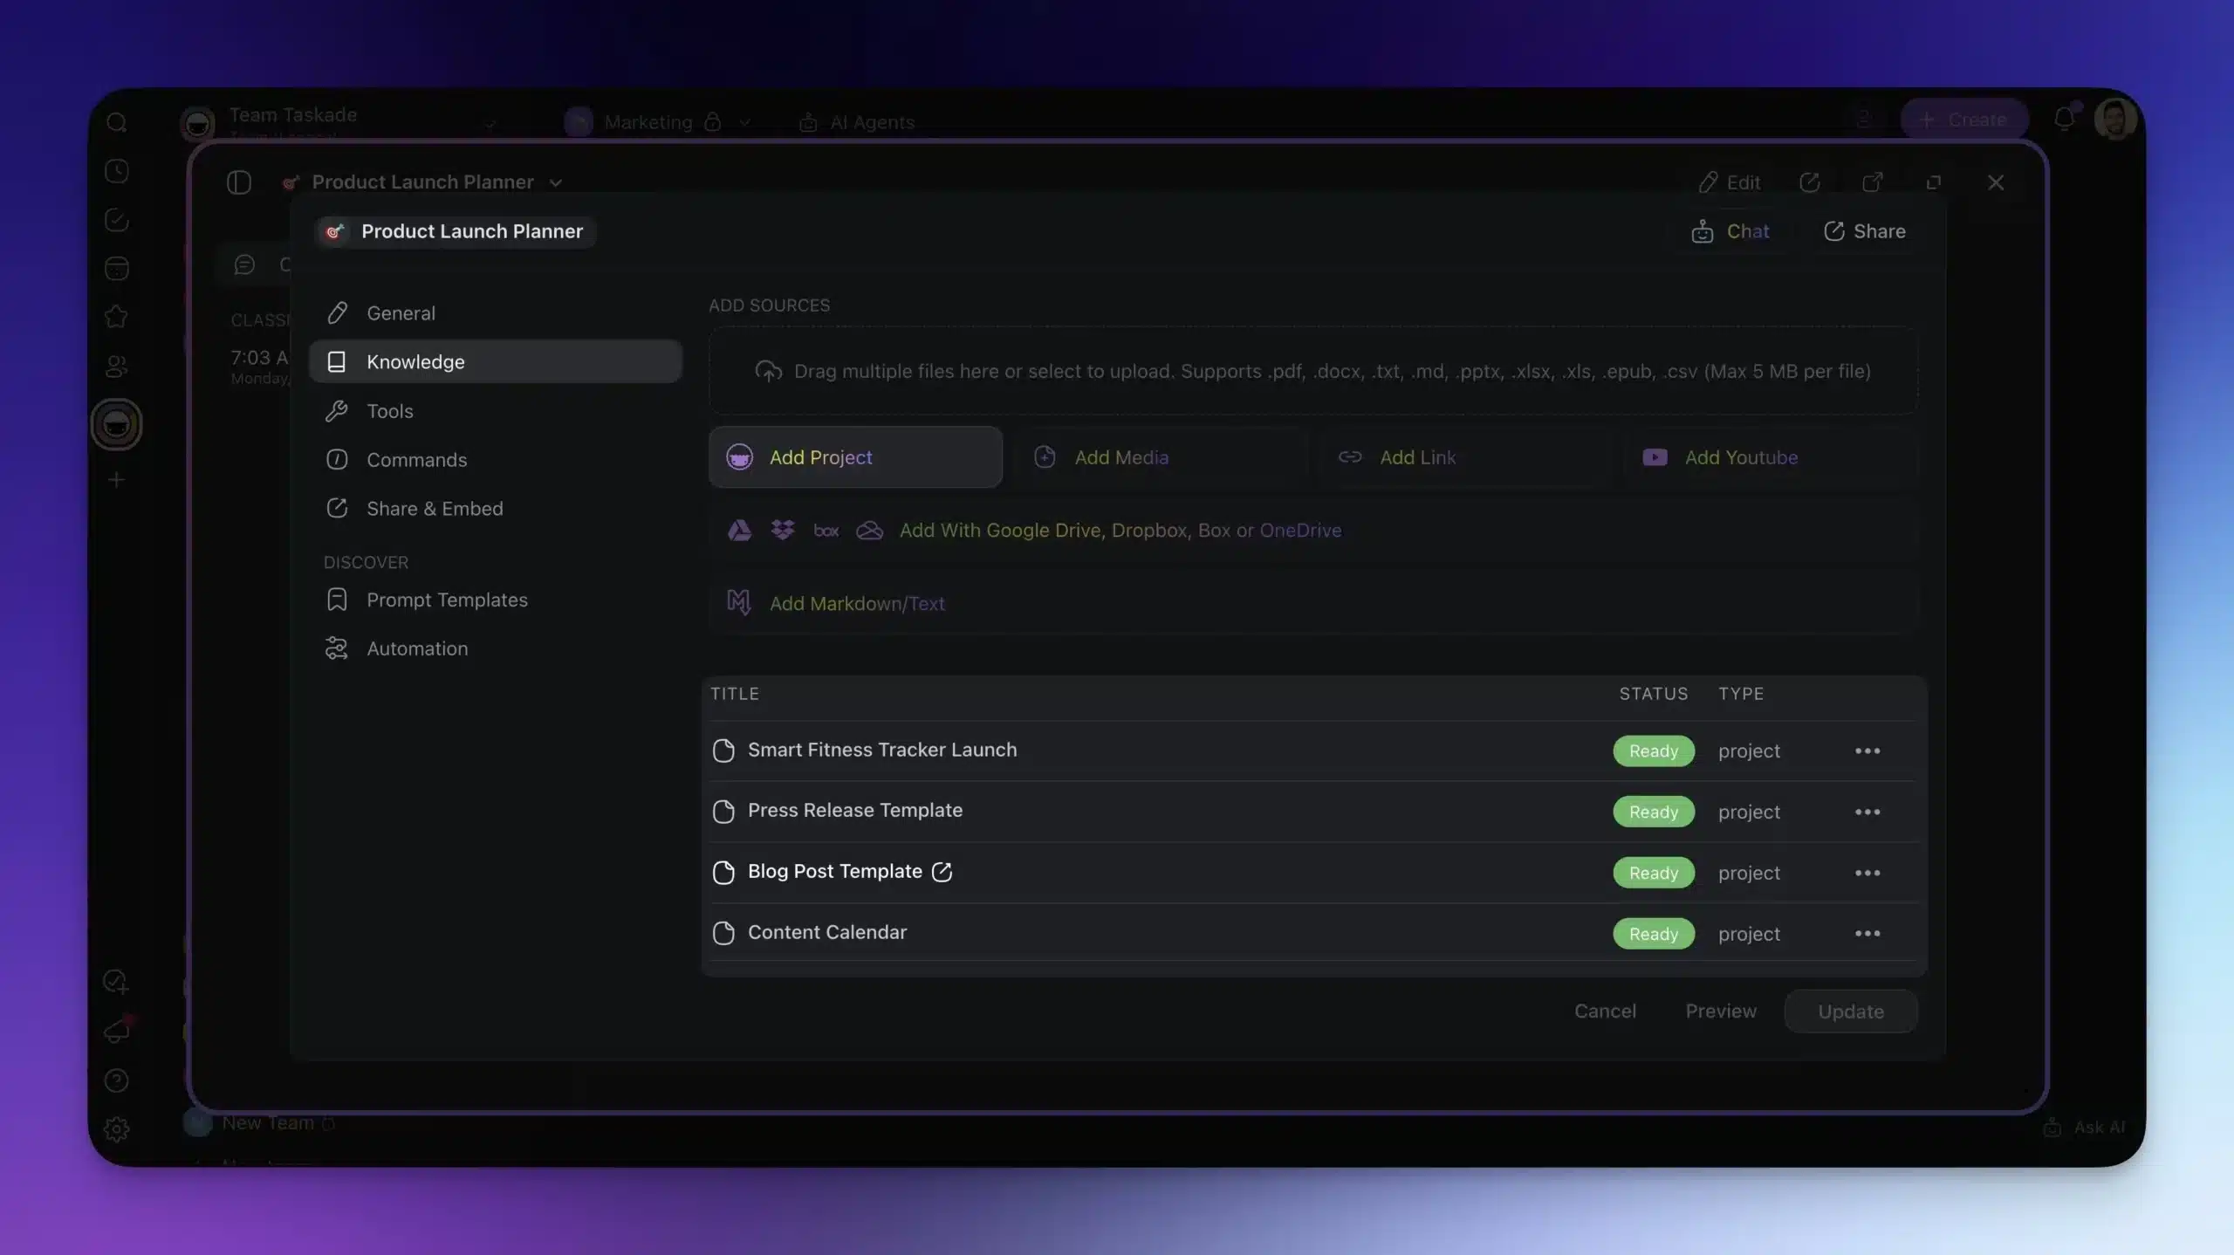2234x1255 pixels.
Task: Toggle the privacy lock on Marketing
Action: [713, 122]
